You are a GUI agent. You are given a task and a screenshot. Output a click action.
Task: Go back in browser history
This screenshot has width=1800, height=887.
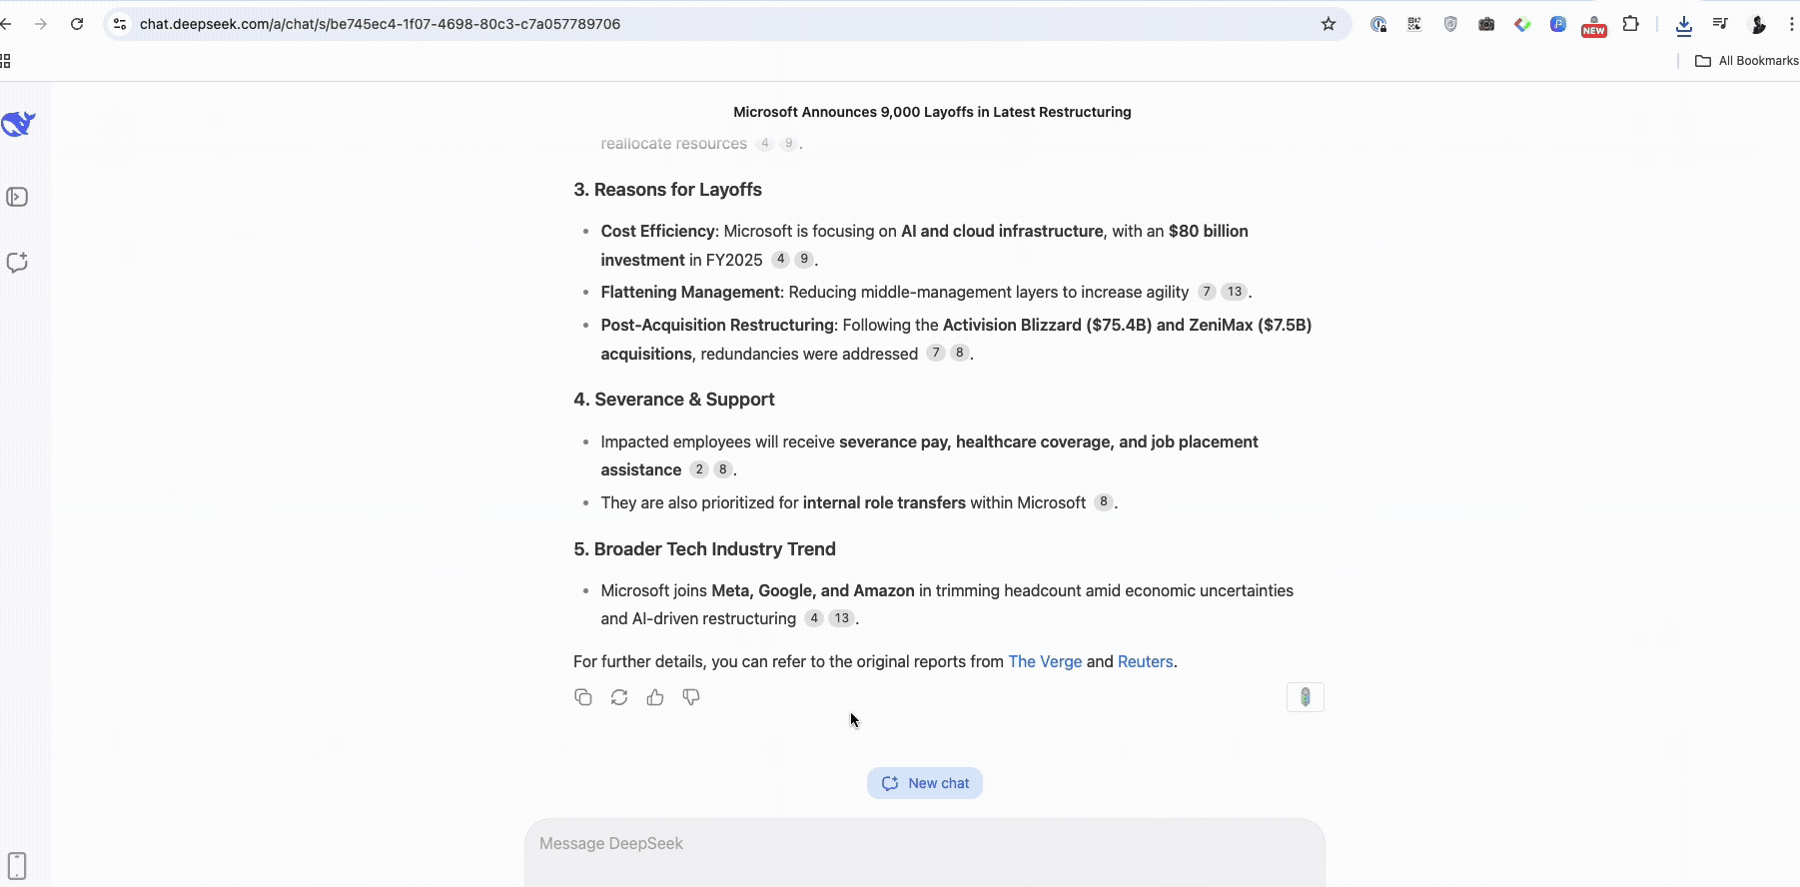6,24
